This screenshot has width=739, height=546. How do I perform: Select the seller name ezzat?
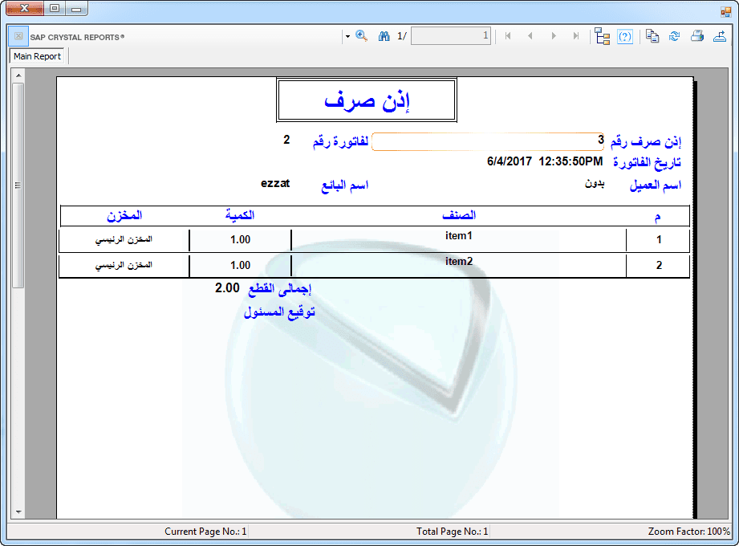[275, 183]
